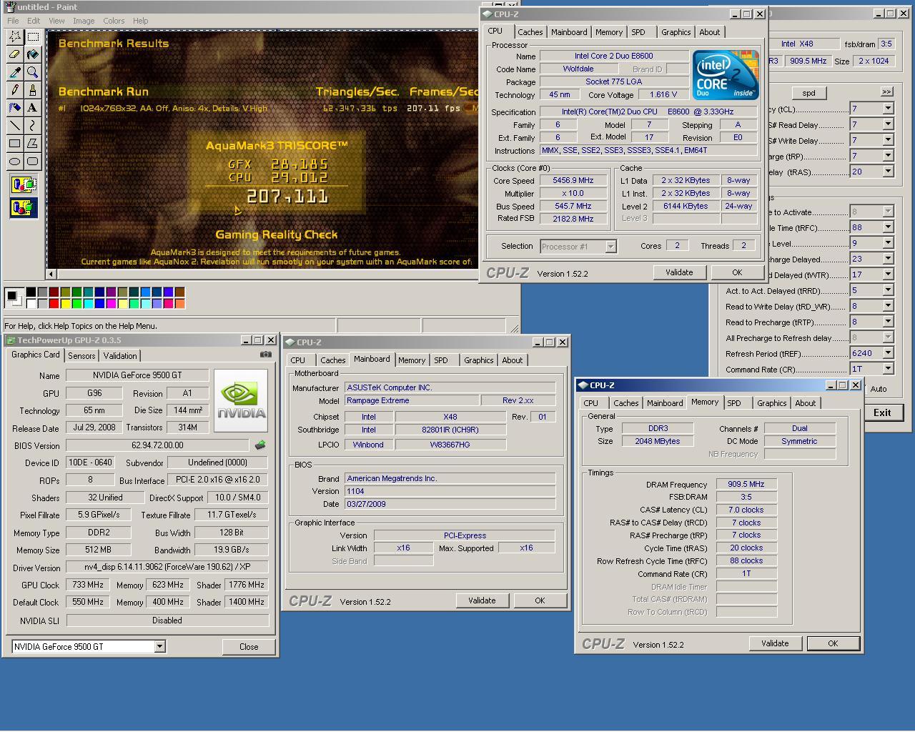Expand the Command Rate (CR) dropdown
This screenshot has height=732, width=915.
point(888,369)
